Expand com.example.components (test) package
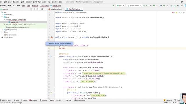The image size is (186, 104). pos(5,27)
